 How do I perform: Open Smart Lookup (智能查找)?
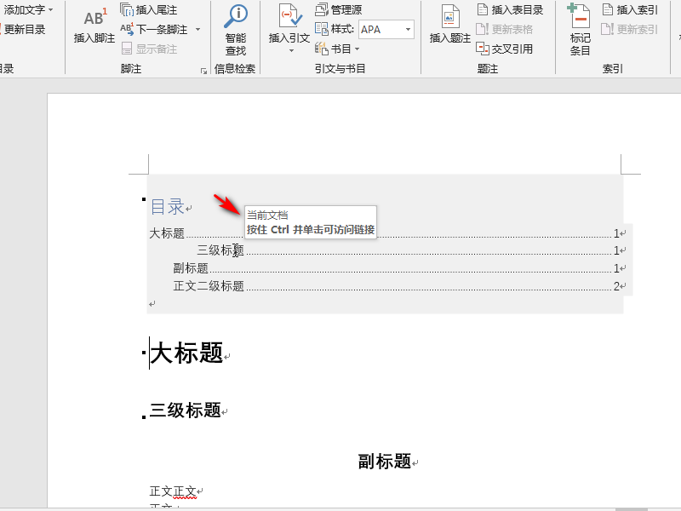tap(236, 30)
